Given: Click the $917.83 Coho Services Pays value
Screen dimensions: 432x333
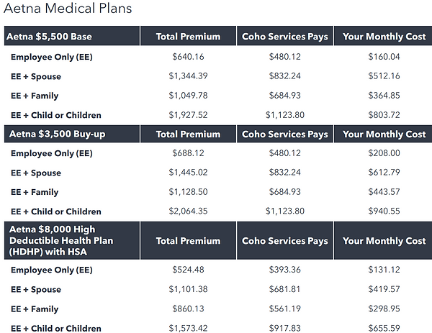Looking at the screenshot, I should (x=284, y=329).
